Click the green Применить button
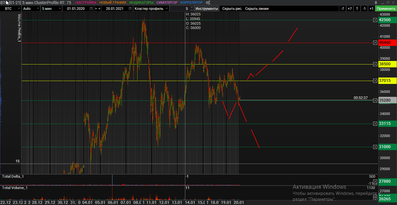This screenshot has height=205, width=397. click(x=386, y=9)
